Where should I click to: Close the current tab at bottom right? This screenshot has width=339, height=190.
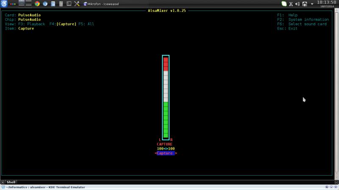coord(336,182)
